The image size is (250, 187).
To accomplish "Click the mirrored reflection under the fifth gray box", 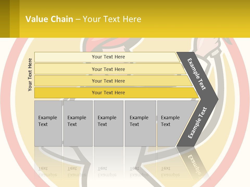I will pyautogui.click(x=169, y=166).
